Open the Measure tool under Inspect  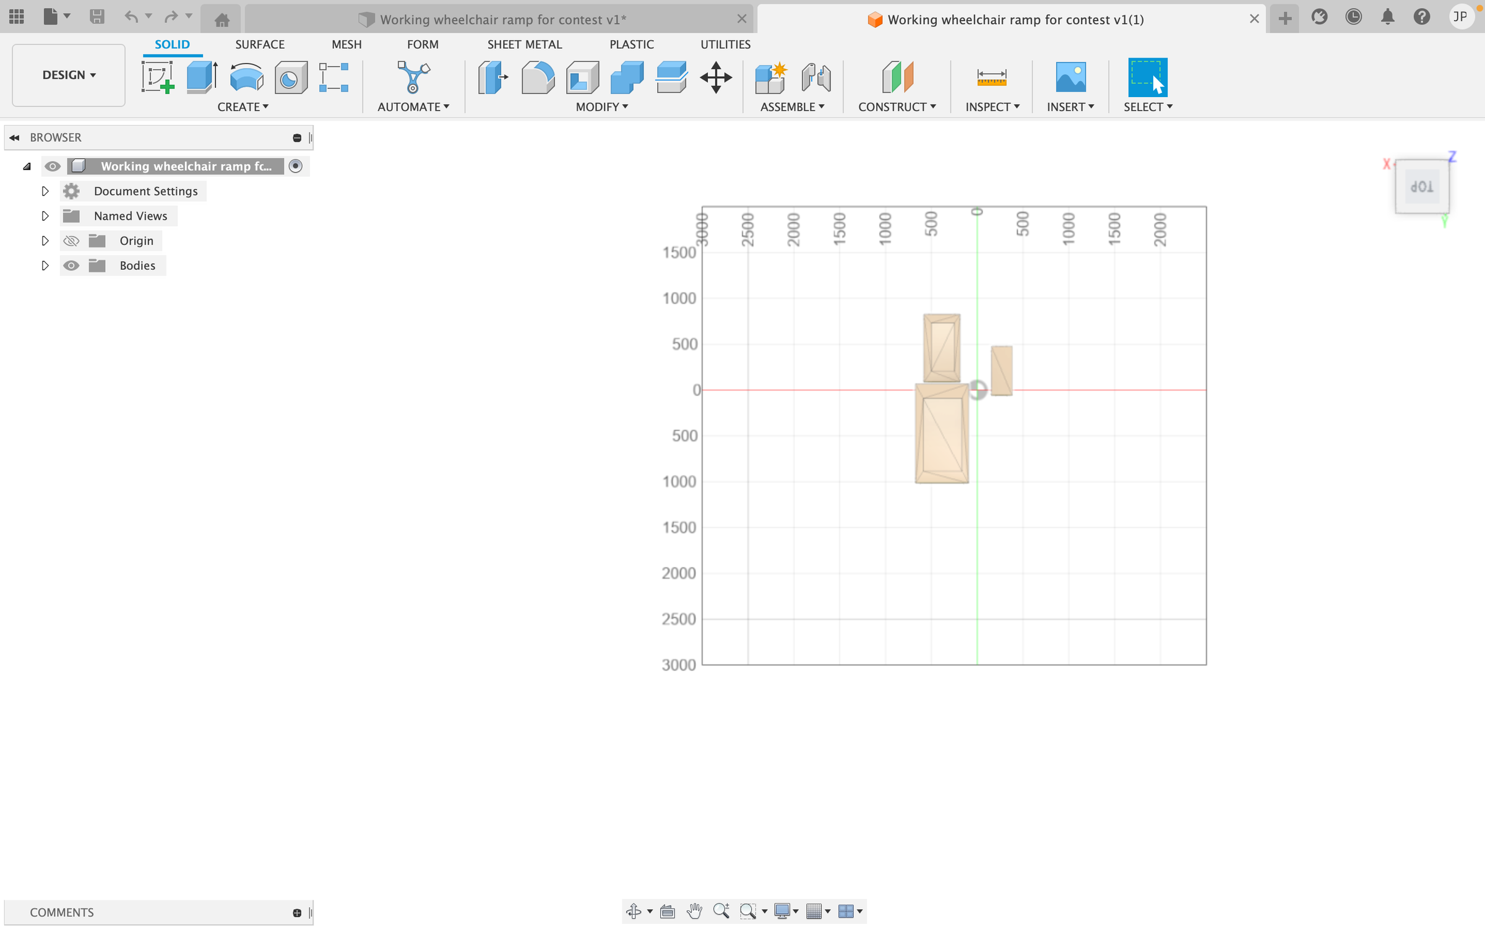click(991, 77)
